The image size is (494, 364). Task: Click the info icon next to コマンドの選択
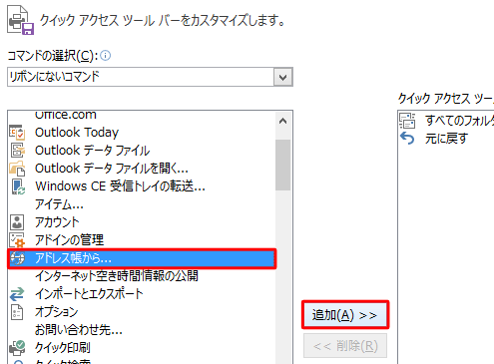(105, 55)
